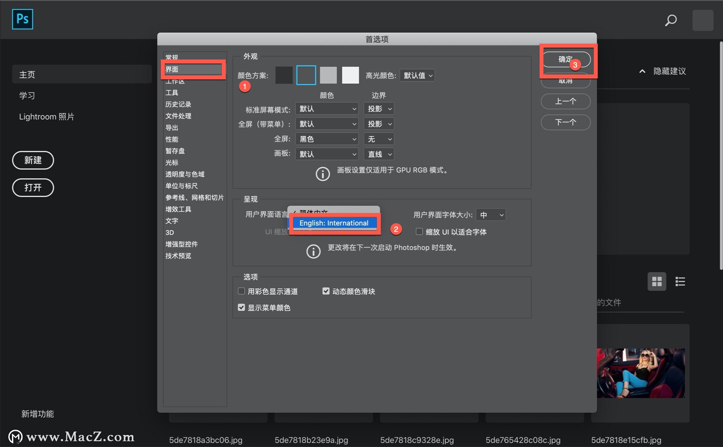Open the search magnifier icon

tap(671, 20)
